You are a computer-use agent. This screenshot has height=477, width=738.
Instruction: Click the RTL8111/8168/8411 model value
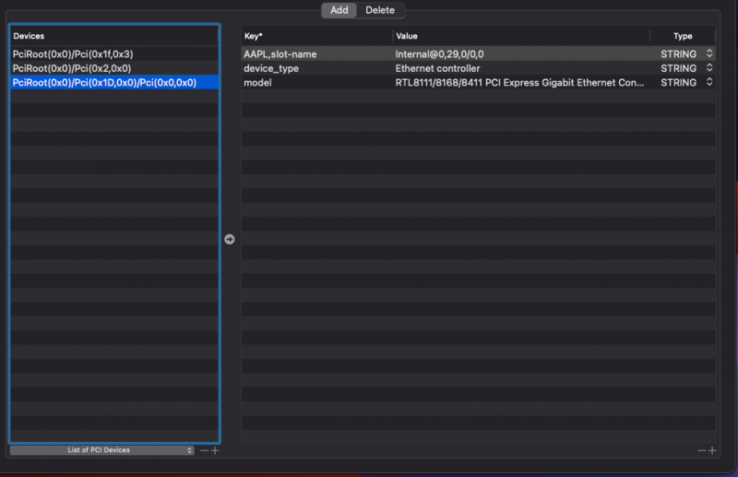(519, 83)
